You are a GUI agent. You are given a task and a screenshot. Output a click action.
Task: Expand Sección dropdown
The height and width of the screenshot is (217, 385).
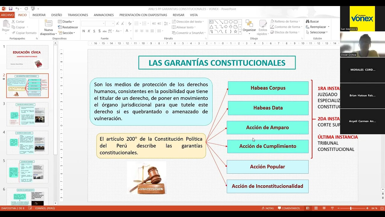coord(66,33)
